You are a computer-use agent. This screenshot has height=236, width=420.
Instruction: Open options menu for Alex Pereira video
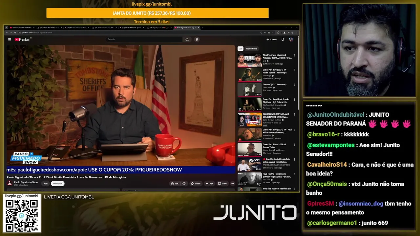pos(294,55)
